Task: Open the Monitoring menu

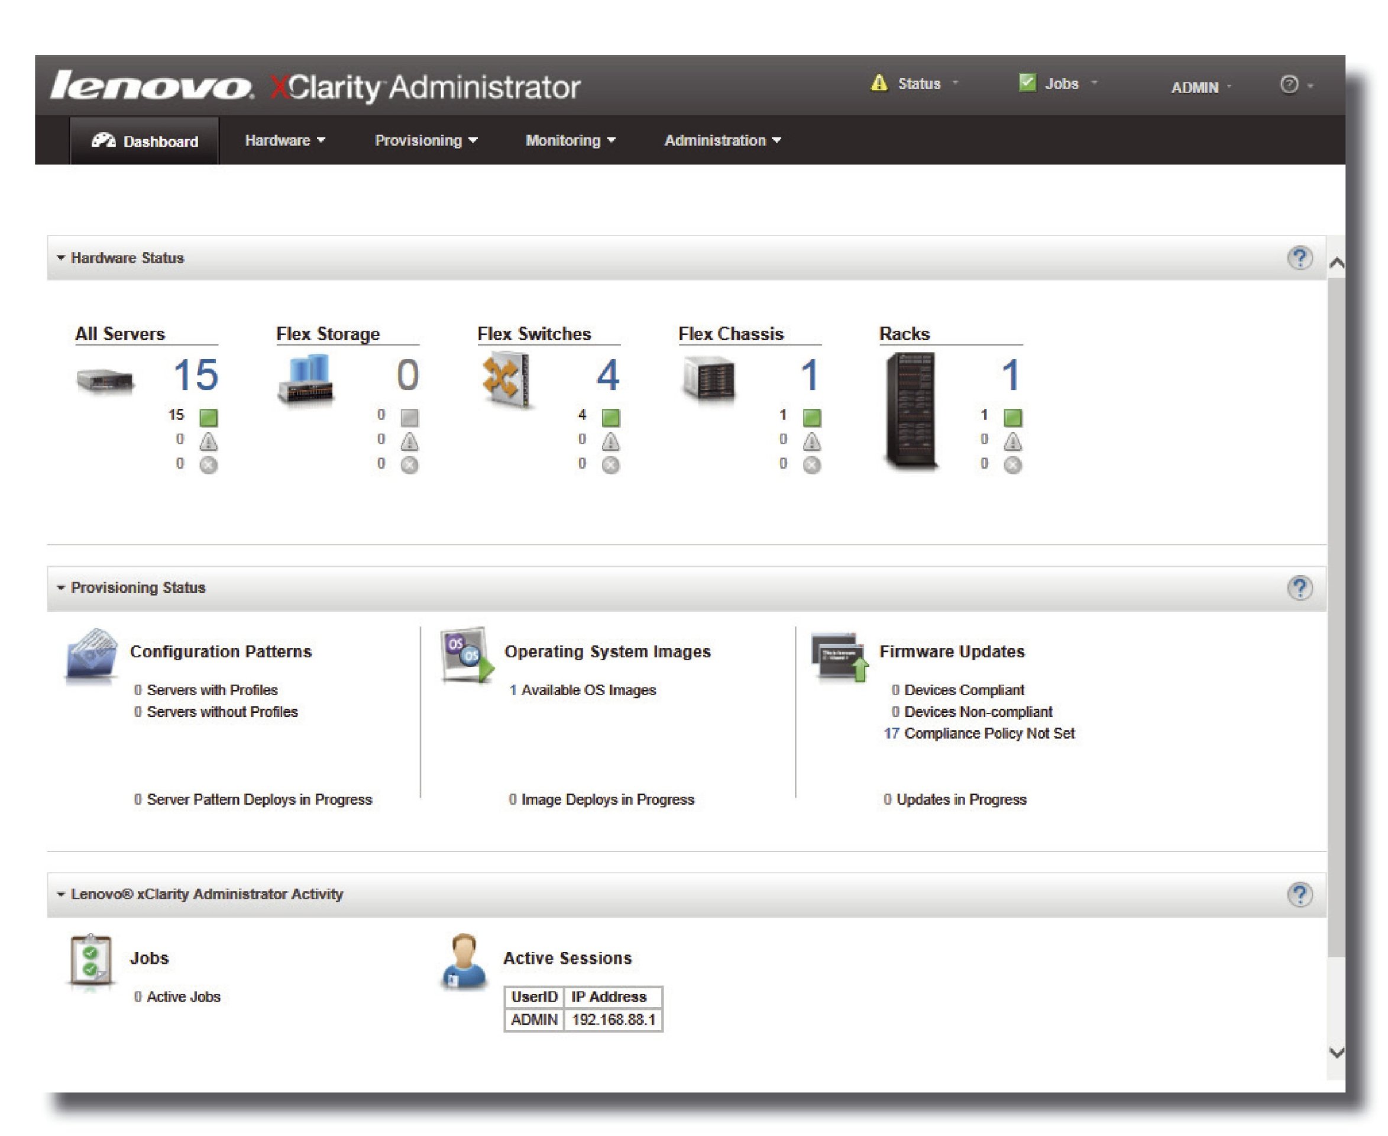Action: [x=570, y=141]
